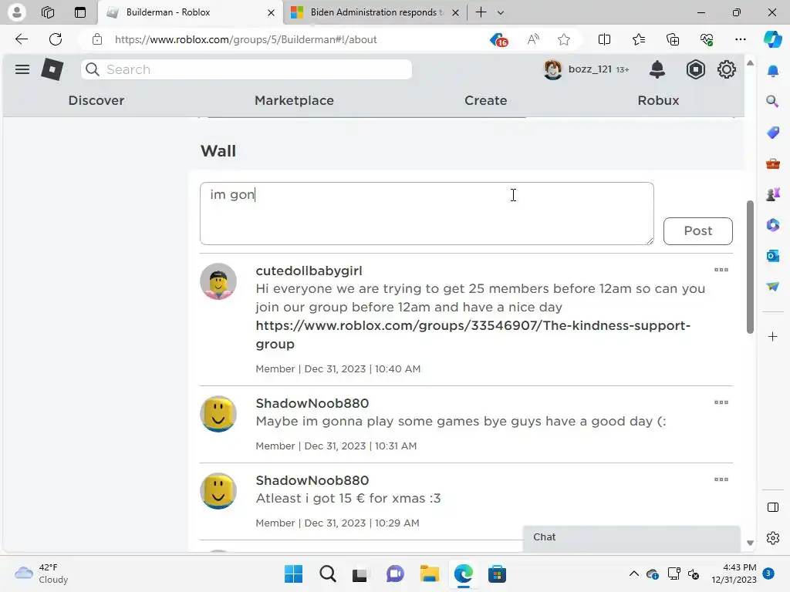Open the Copilot icon in Edge

click(x=772, y=39)
